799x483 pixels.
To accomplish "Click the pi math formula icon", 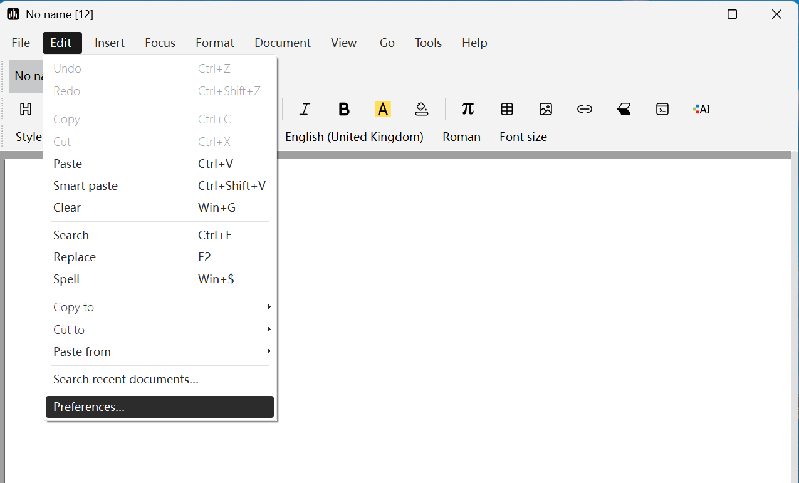I will tap(467, 109).
